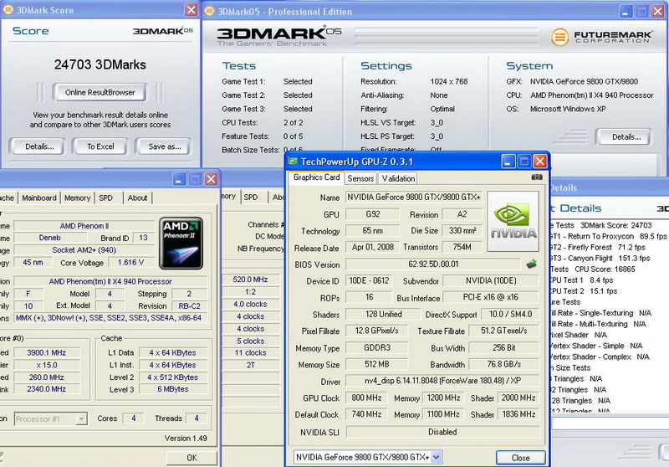Click the GPU-Z Name field value
Viewport: 669px width, 467px height.
413,197
